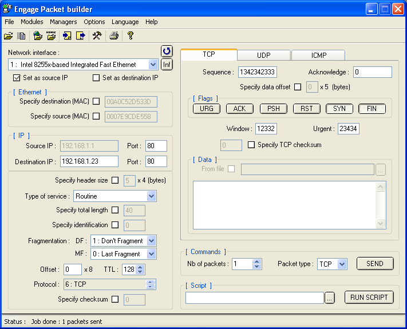The width and height of the screenshot is (407, 329).
Task: Click the Acknowledge number field
Action: [x=373, y=72]
